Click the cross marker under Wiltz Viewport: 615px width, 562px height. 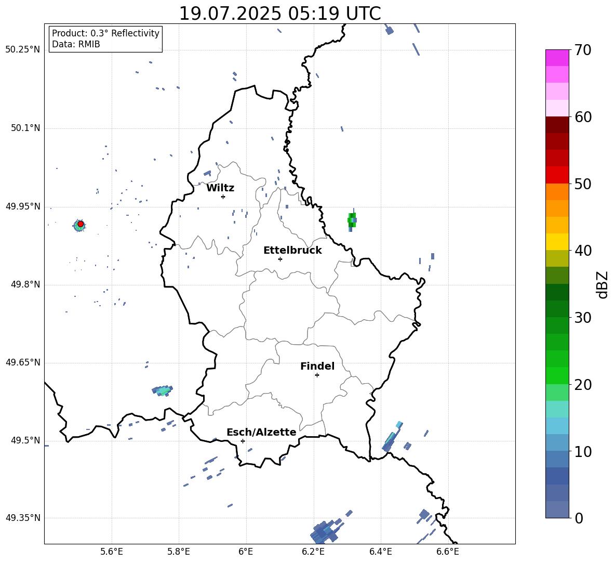coord(223,197)
